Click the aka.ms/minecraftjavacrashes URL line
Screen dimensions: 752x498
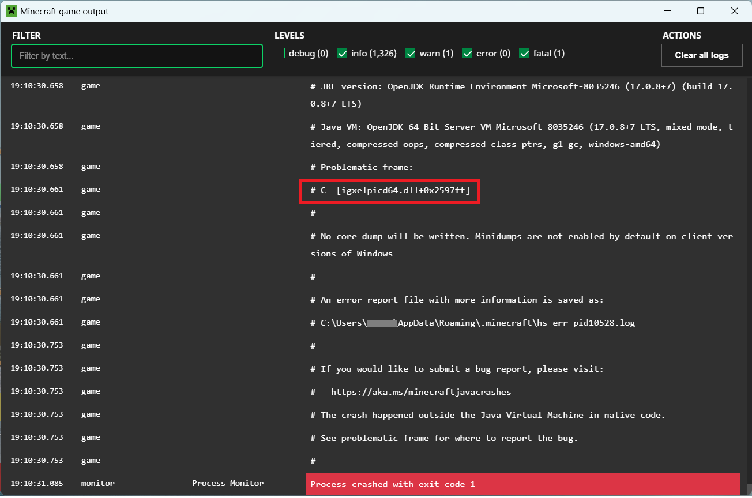click(411, 392)
